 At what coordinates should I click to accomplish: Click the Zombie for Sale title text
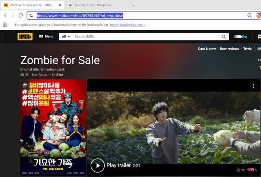pos(60,60)
